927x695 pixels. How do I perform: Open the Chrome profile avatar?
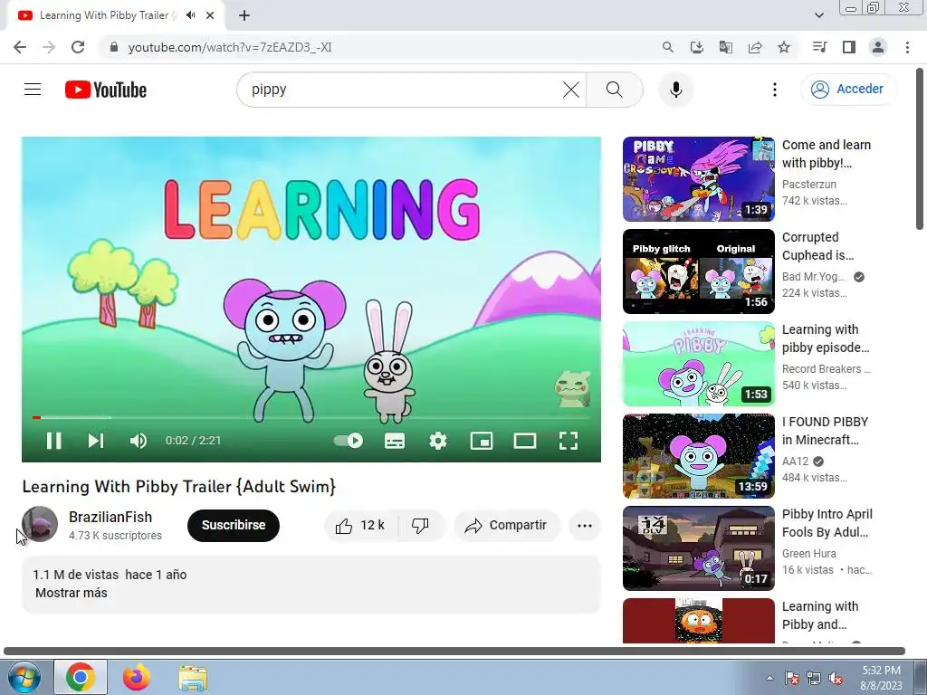pos(878,47)
